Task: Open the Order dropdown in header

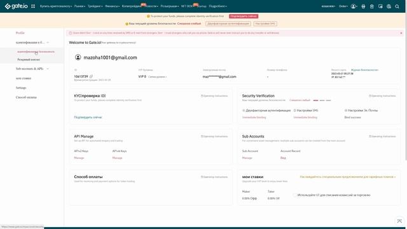Action: coord(343,6)
